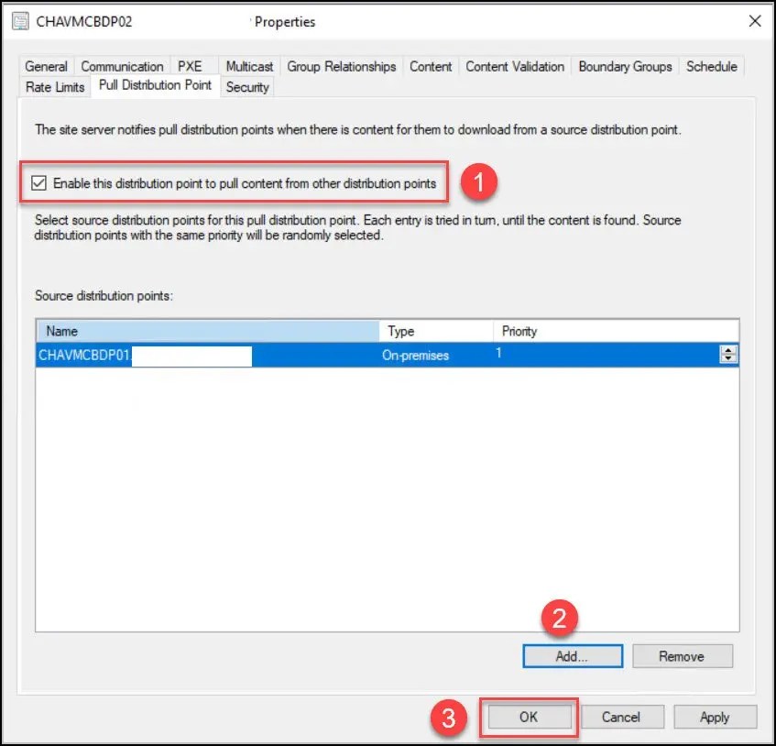Open the Rate Limits tab
Image resolution: width=776 pixels, height=746 pixels.
[x=53, y=87]
